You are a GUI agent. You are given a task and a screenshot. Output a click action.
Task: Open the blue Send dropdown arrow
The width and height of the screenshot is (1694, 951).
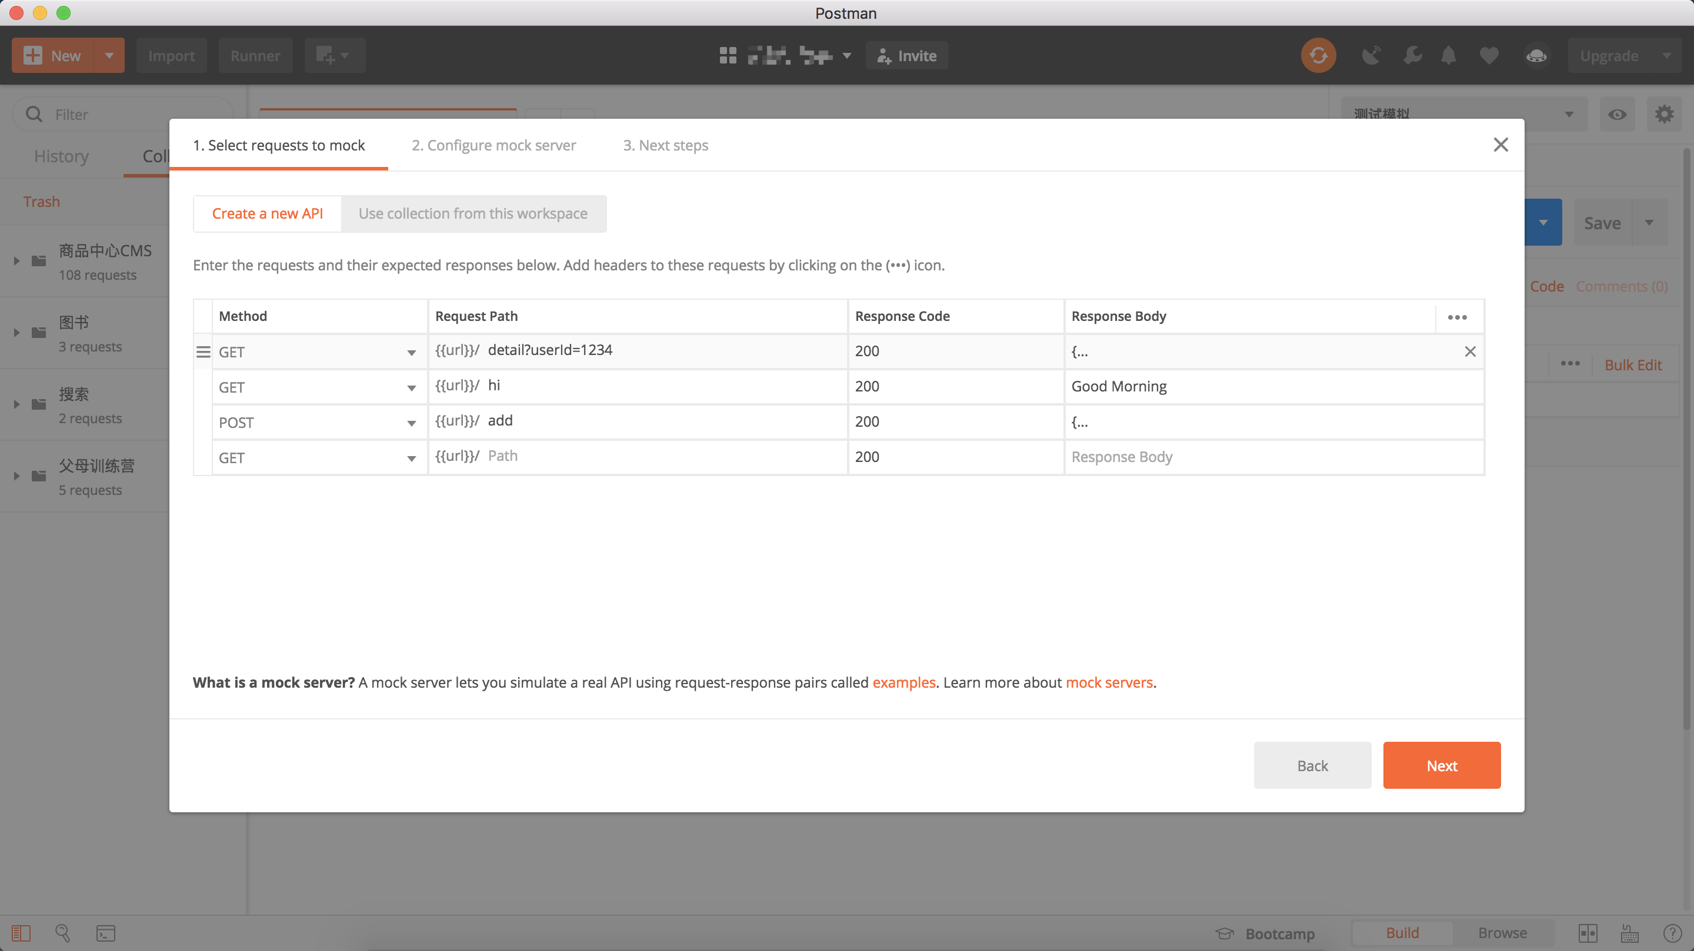(1543, 222)
